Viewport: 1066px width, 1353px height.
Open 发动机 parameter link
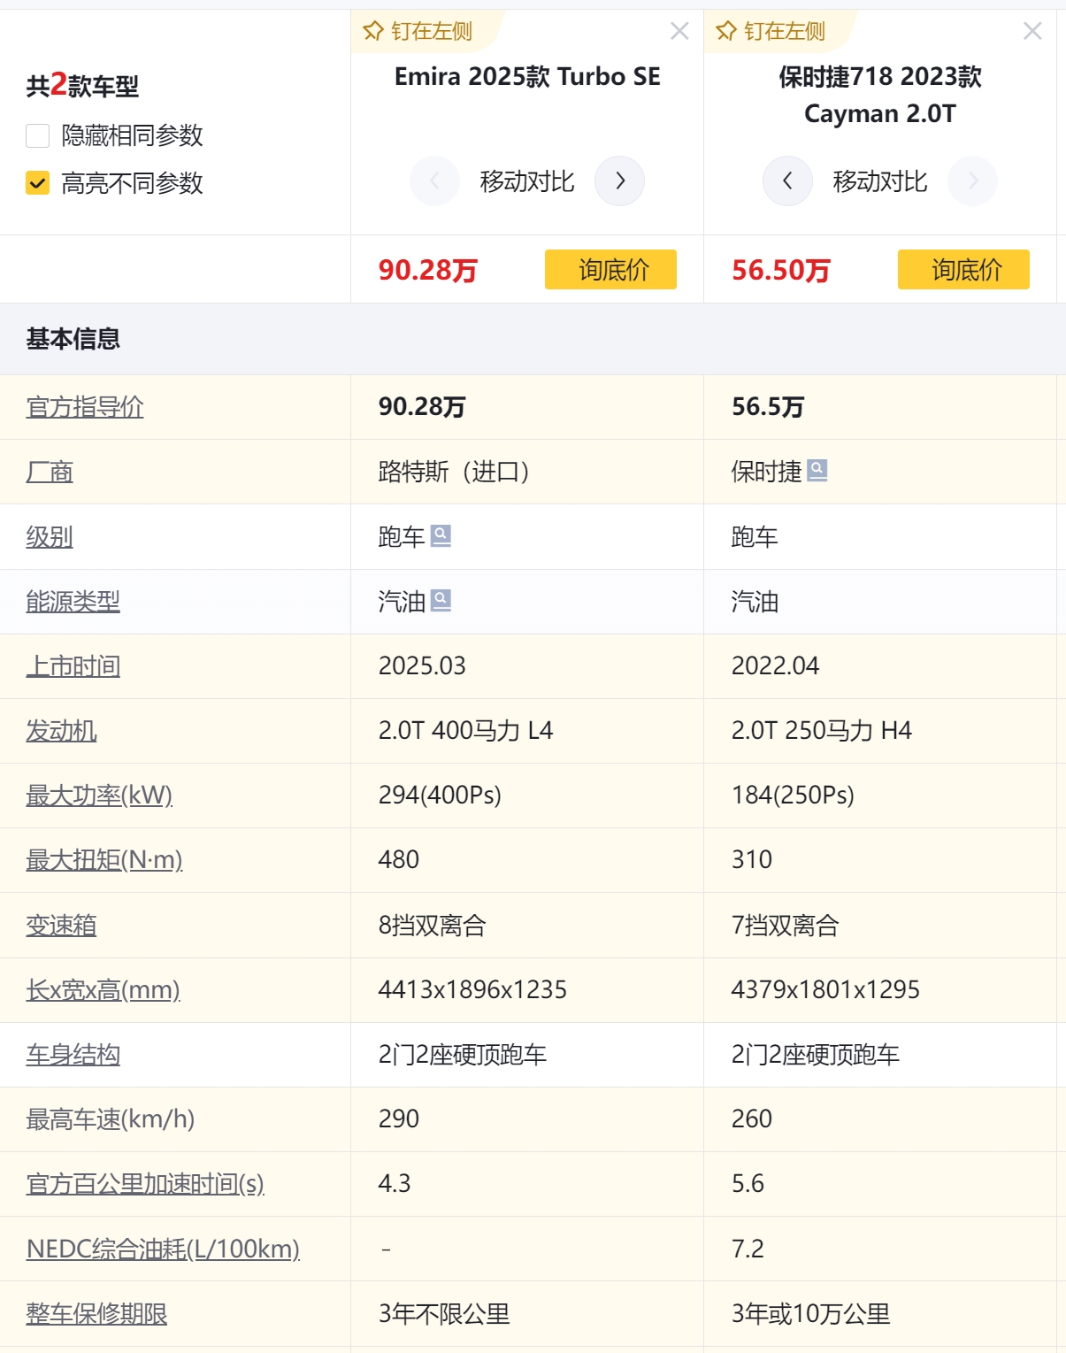tap(62, 731)
